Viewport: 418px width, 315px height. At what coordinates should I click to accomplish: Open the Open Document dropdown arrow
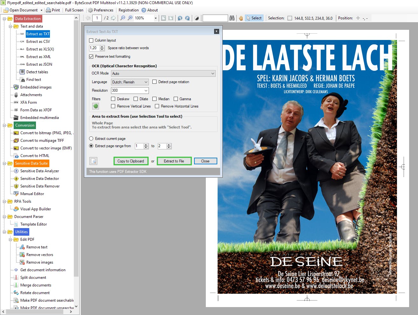(41, 10)
